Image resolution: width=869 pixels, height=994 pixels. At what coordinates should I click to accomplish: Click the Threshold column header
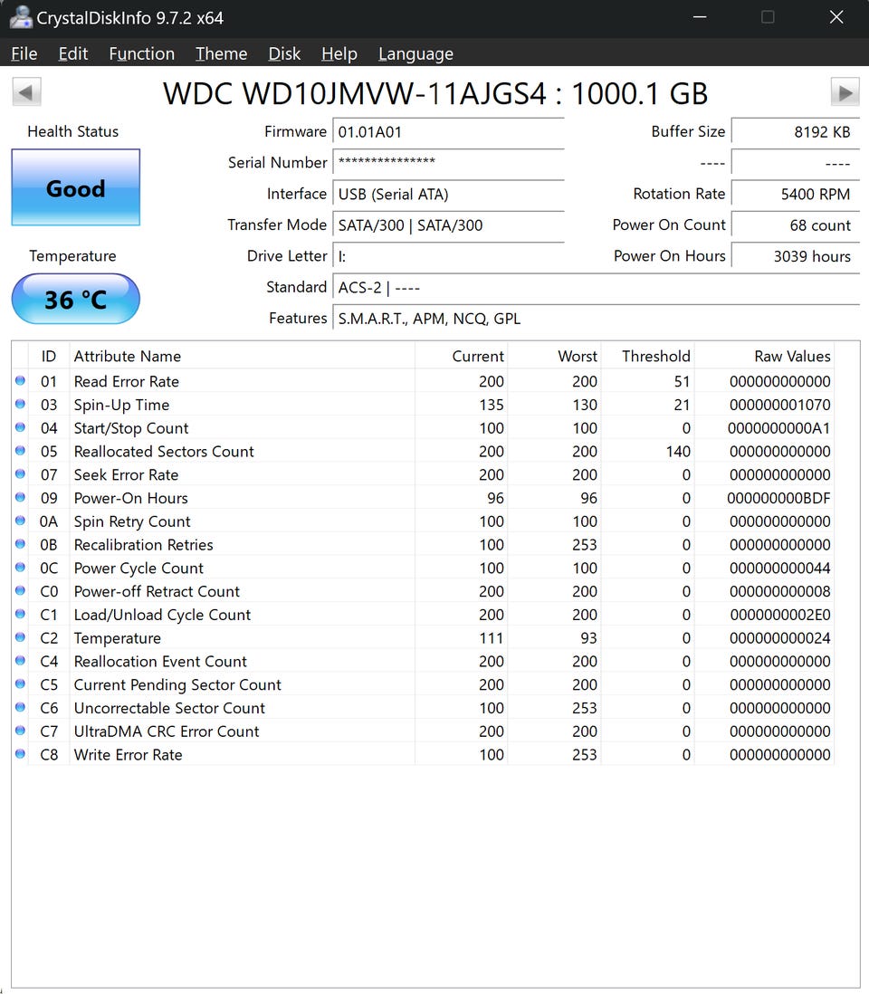[648, 357]
